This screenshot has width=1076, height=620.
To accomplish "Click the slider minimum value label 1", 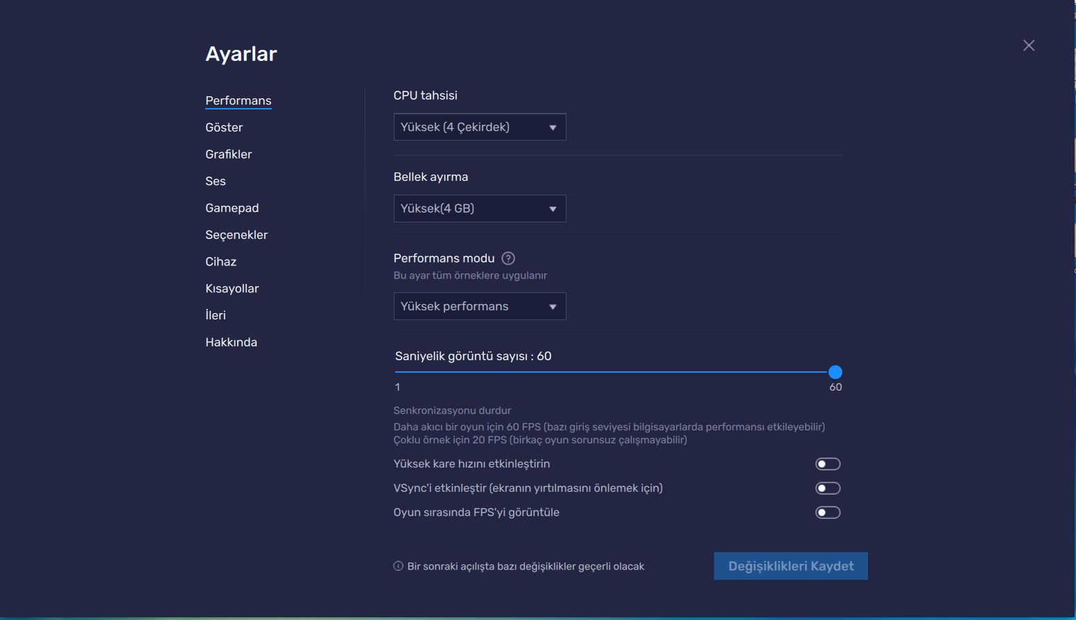I will click(397, 387).
